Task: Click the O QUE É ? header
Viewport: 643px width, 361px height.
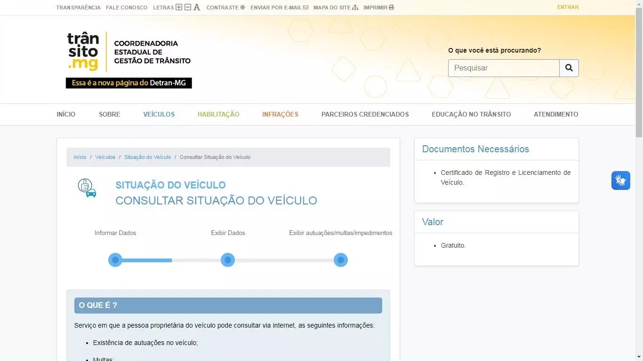Action: [x=228, y=306]
